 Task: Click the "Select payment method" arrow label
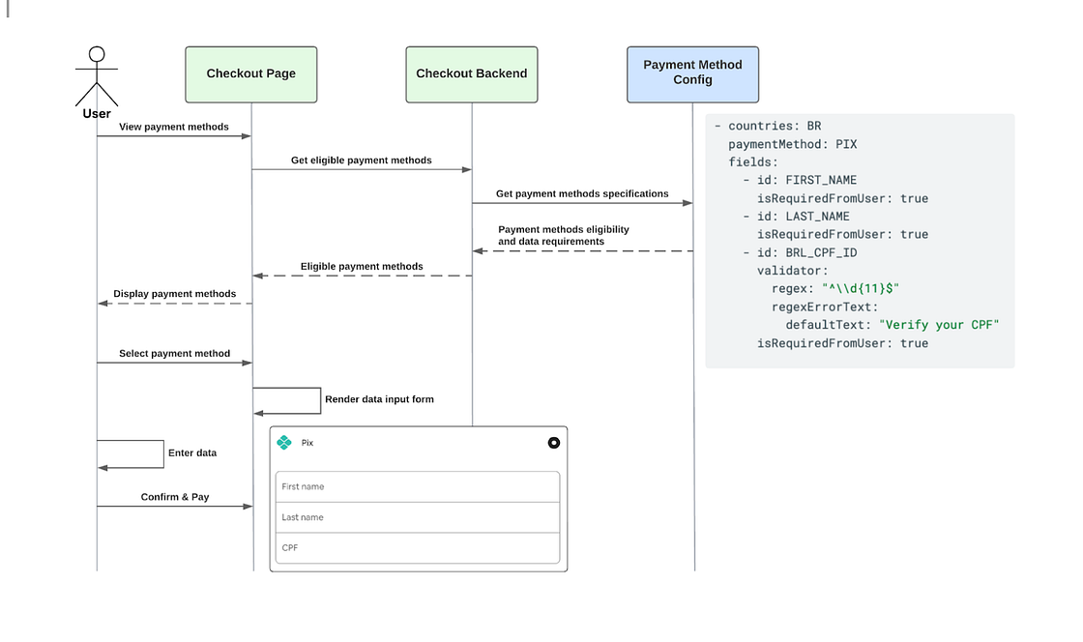tap(174, 354)
